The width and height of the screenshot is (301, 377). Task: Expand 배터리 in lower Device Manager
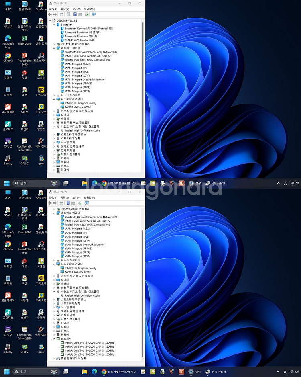click(54, 283)
